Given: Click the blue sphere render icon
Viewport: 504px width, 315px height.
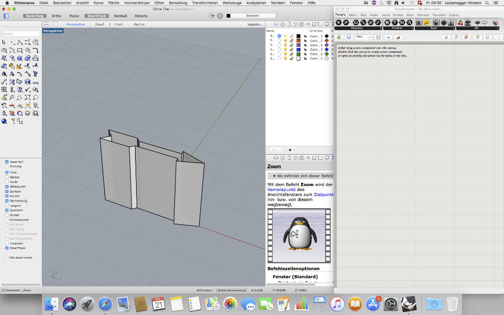Looking at the screenshot, I should click(x=4, y=121).
